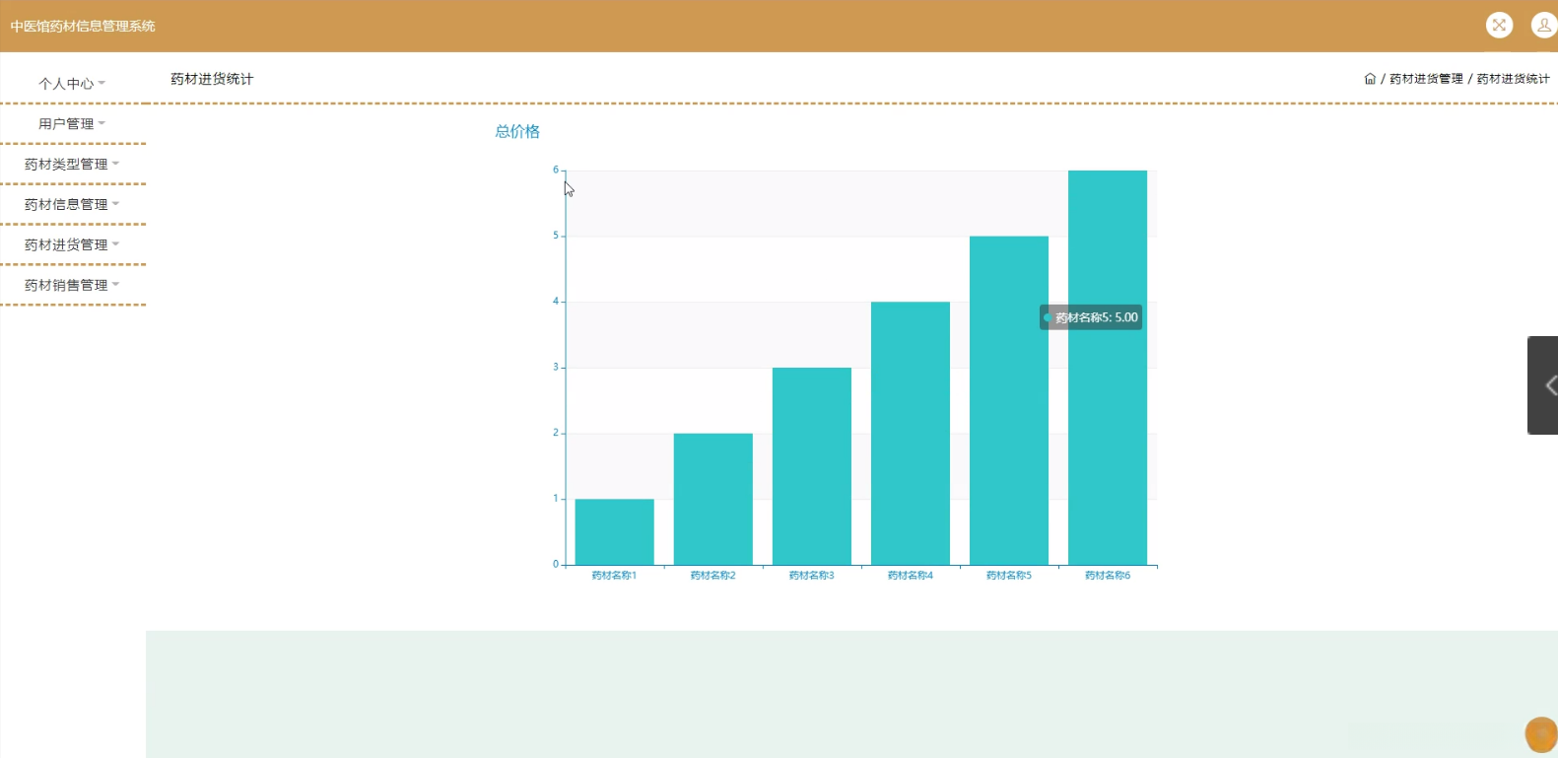1558x758 pixels.
Task: Expand the 药材信息管理 menu
Action: [x=72, y=205]
